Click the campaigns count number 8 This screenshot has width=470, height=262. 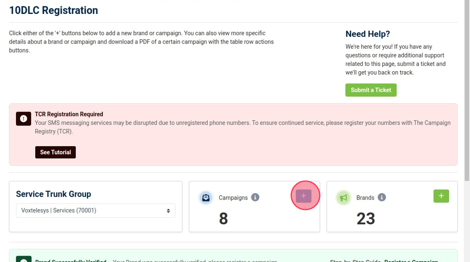[x=223, y=218]
